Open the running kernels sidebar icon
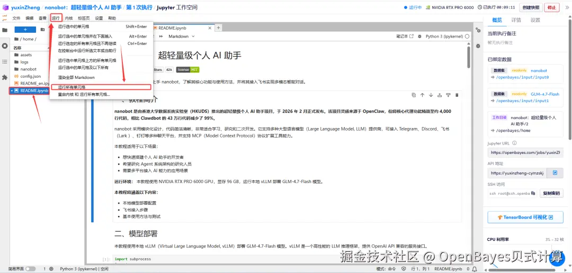The width and height of the screenshot is (572, 273). 5,46
